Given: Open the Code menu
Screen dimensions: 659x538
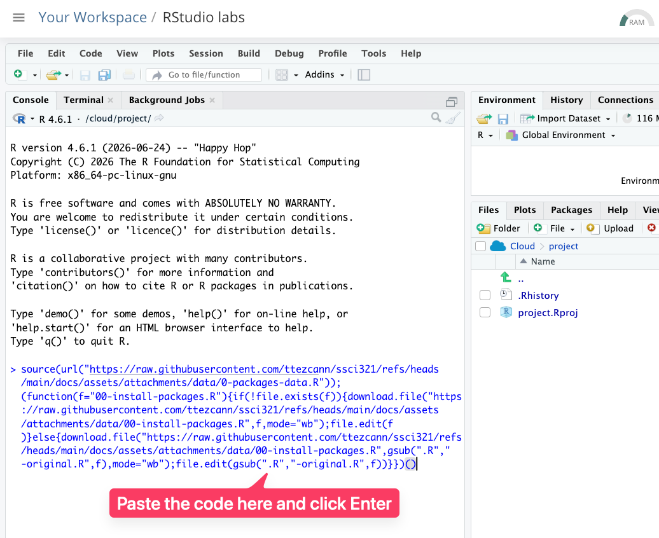Looking at the screenshot, I should point(91,53).
